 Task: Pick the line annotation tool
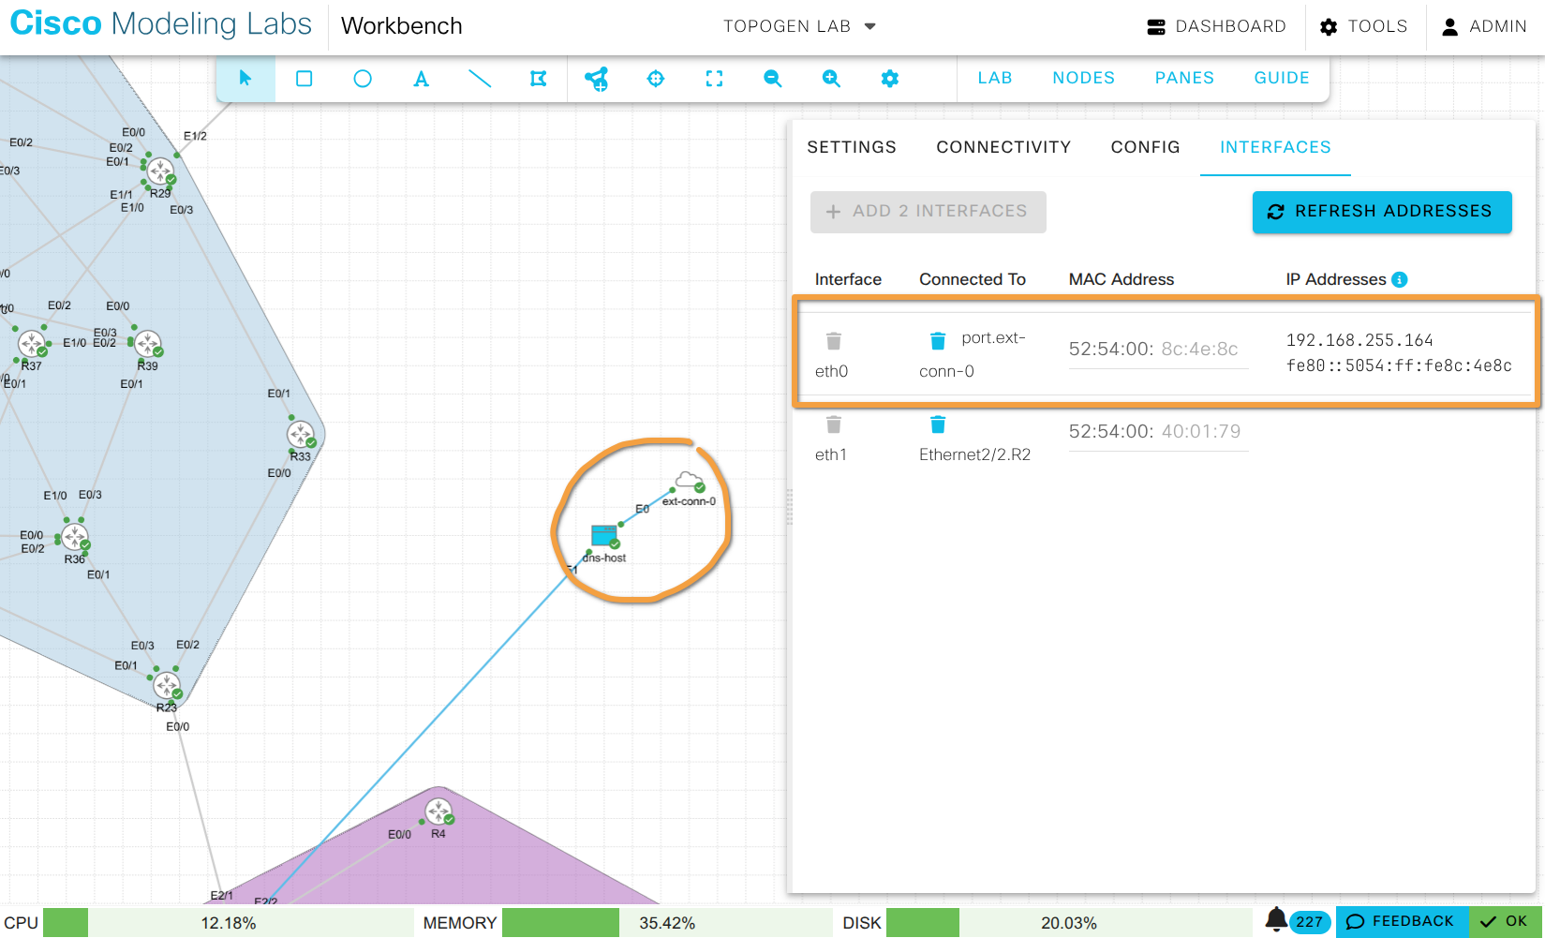click(480, 79)
